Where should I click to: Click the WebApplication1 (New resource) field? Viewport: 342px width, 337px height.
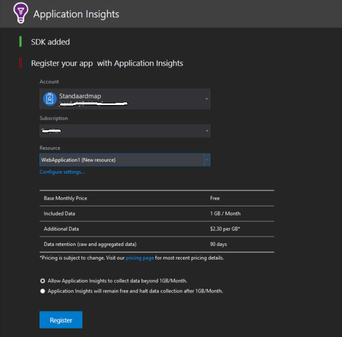121,160
